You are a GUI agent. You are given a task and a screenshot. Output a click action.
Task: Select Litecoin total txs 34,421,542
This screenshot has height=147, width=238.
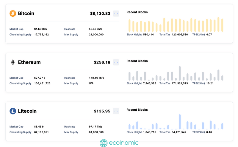pos(179,132)
